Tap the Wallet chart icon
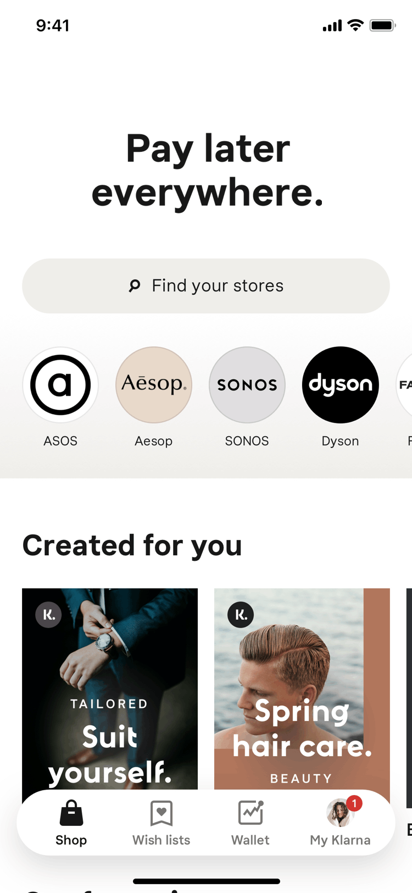 [x=250, y=813]
